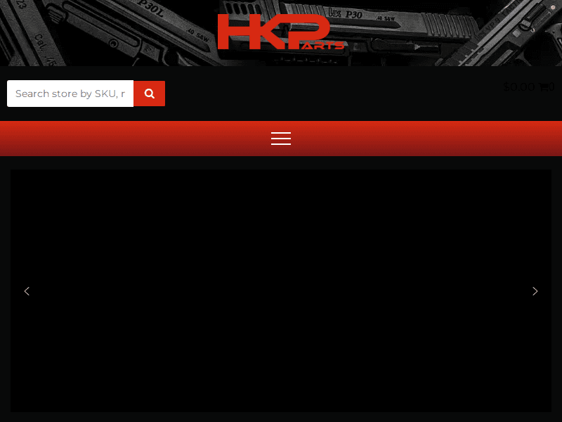Click the cart item count '0'
Viewport: 562px width, 422px height.
click(x=553, y=87)
